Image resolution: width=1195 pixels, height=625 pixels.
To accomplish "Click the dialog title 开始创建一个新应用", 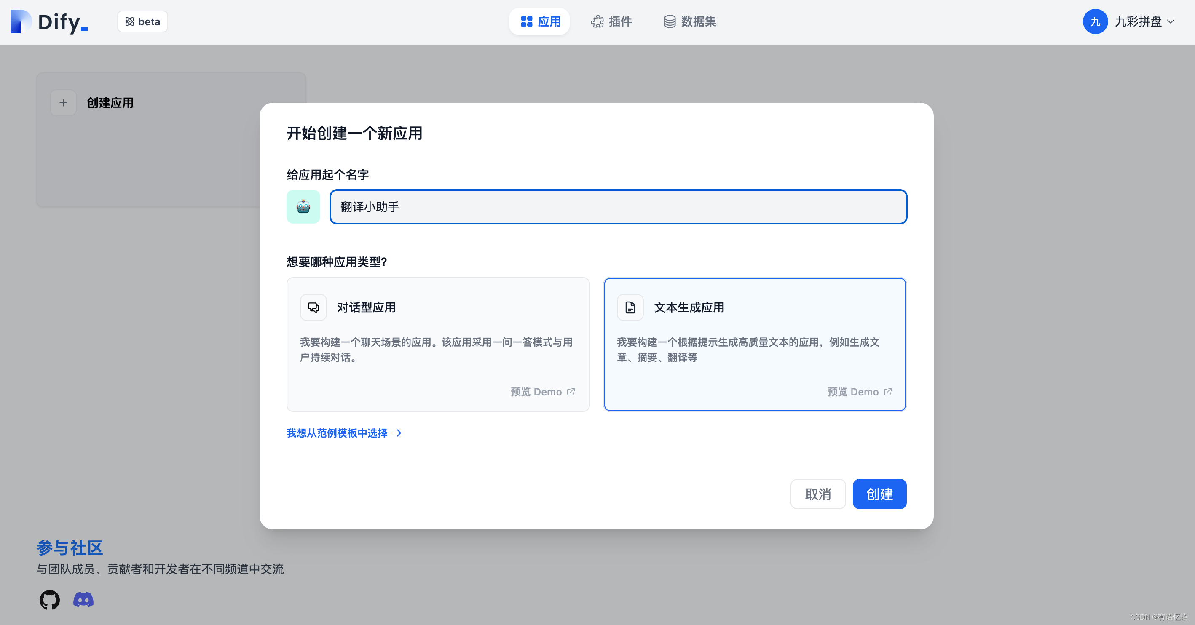I will click(354, 134).
